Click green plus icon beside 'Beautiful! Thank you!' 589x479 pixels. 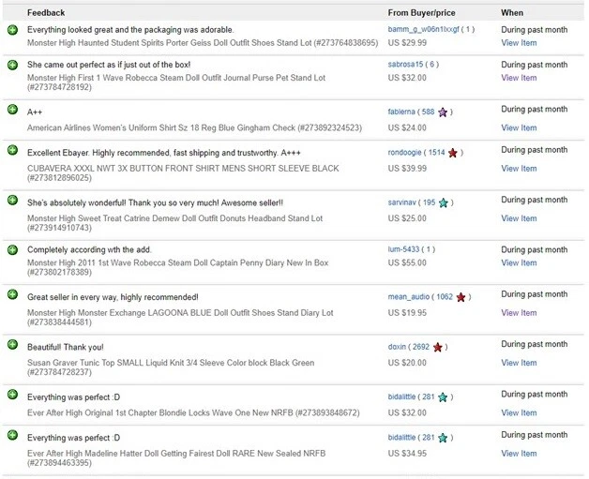coord(12,345)
